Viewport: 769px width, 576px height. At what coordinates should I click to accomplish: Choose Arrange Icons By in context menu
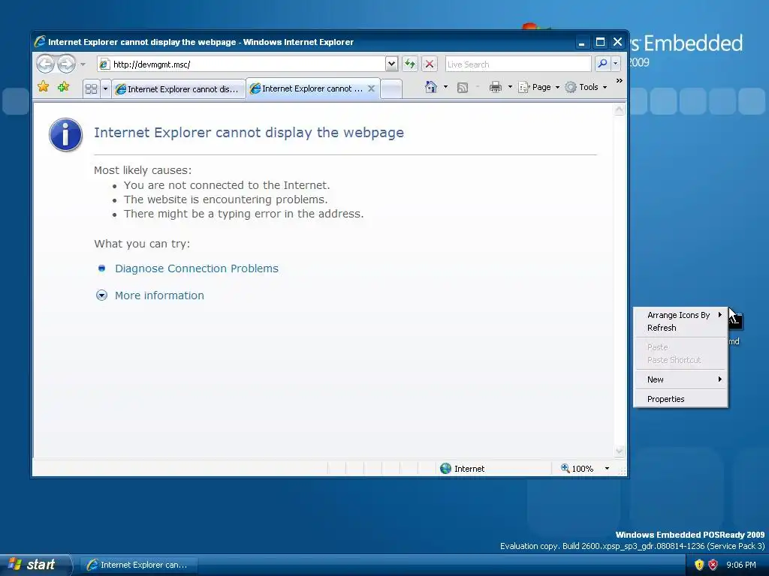(x=680, y=315)
